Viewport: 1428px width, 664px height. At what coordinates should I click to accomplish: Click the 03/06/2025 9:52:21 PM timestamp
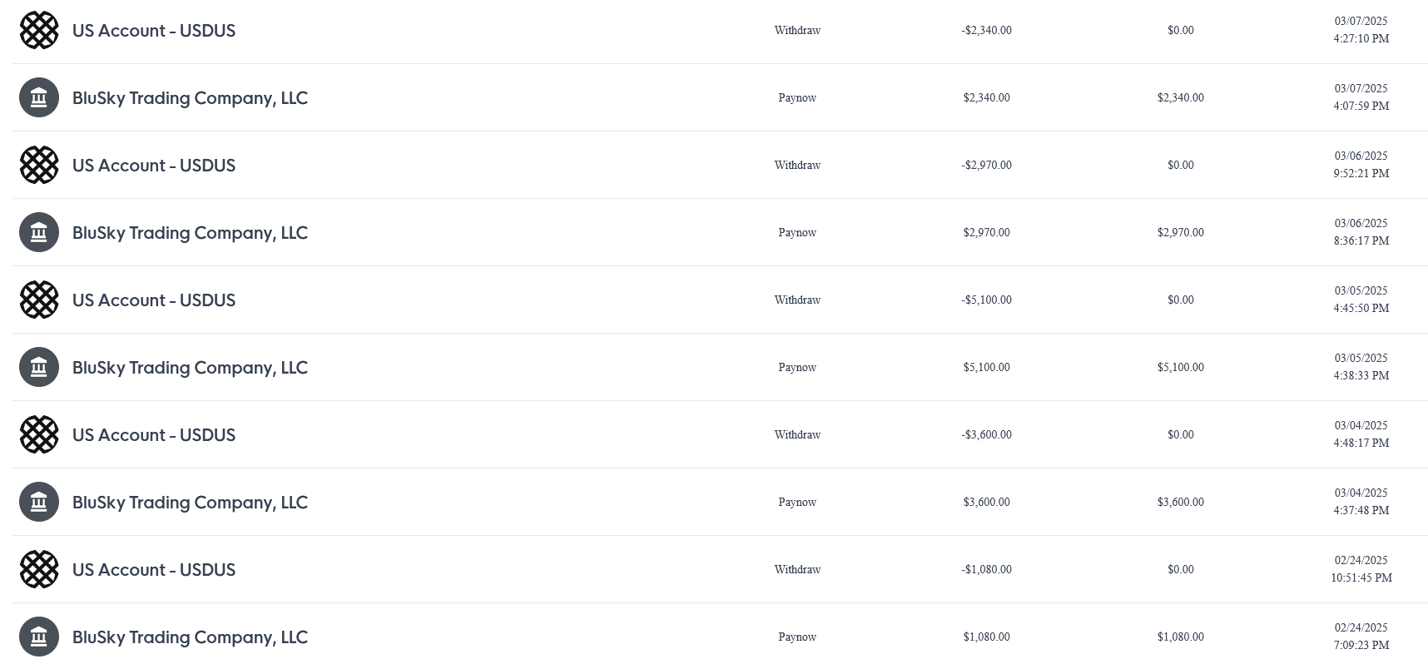1361,165
